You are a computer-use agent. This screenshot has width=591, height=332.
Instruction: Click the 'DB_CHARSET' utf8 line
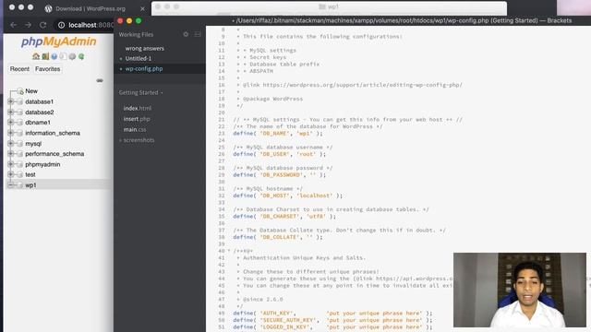coord(284,216)
